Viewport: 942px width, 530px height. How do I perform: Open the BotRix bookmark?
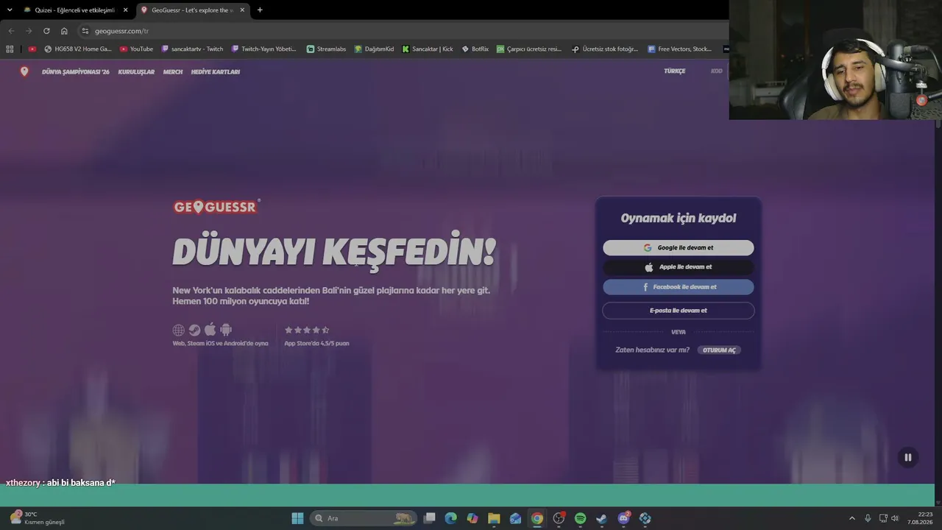click(475, 49)
